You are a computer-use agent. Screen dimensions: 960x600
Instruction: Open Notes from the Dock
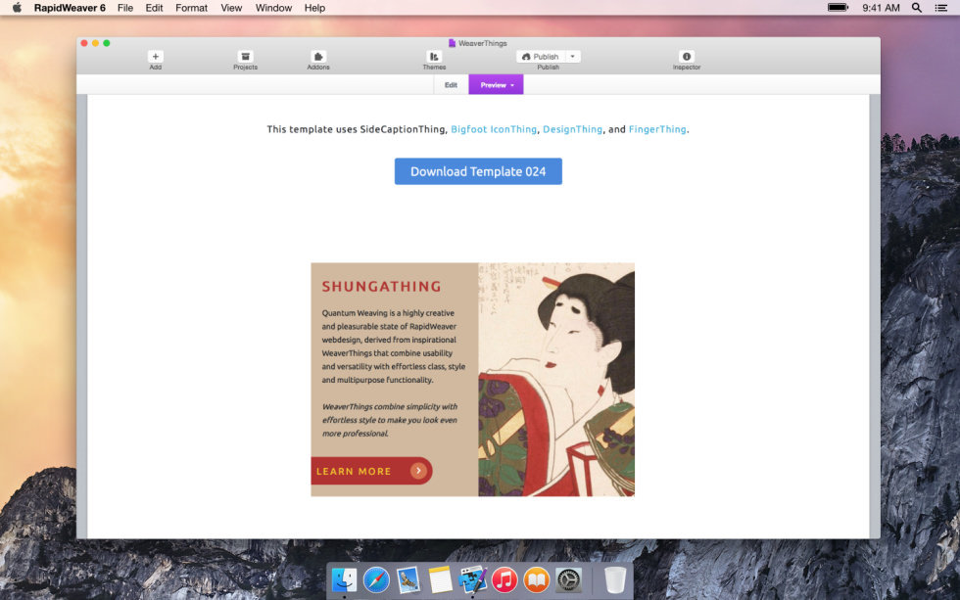(440, 579)
